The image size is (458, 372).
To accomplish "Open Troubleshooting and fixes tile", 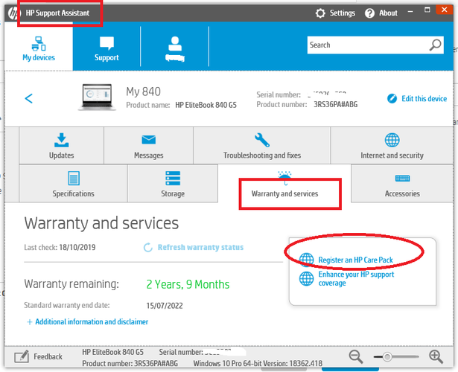I will coord(262,146).
